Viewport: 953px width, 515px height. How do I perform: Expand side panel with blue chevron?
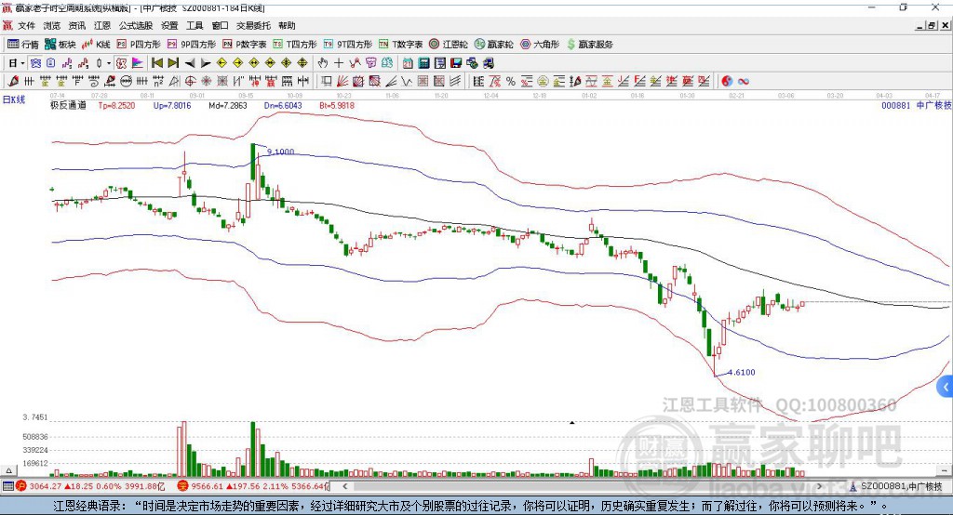click(946, 387)
